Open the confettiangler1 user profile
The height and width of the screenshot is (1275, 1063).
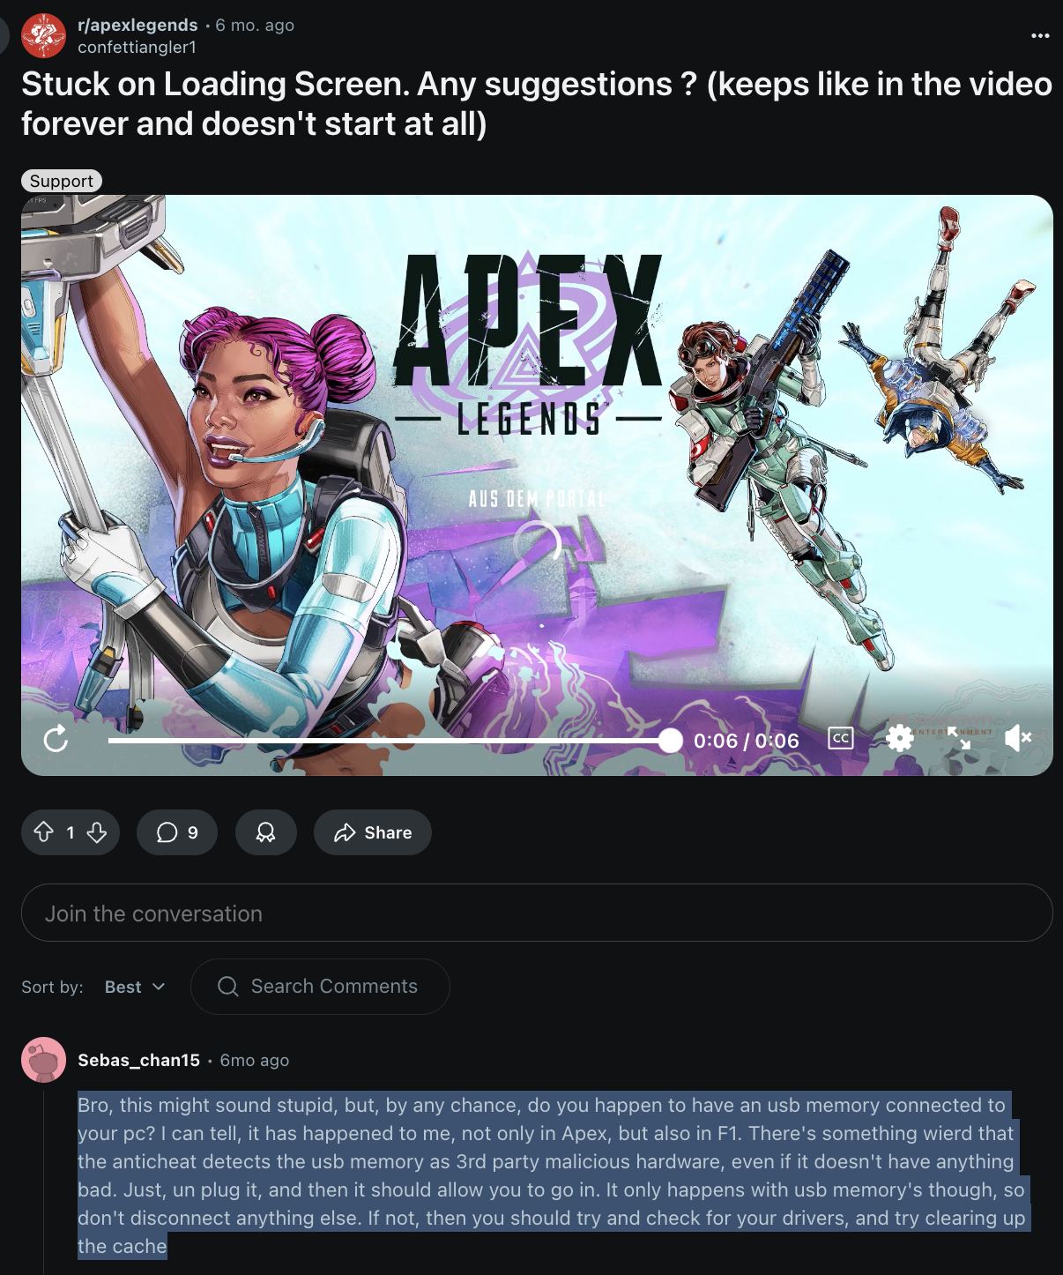coord(137,48)
